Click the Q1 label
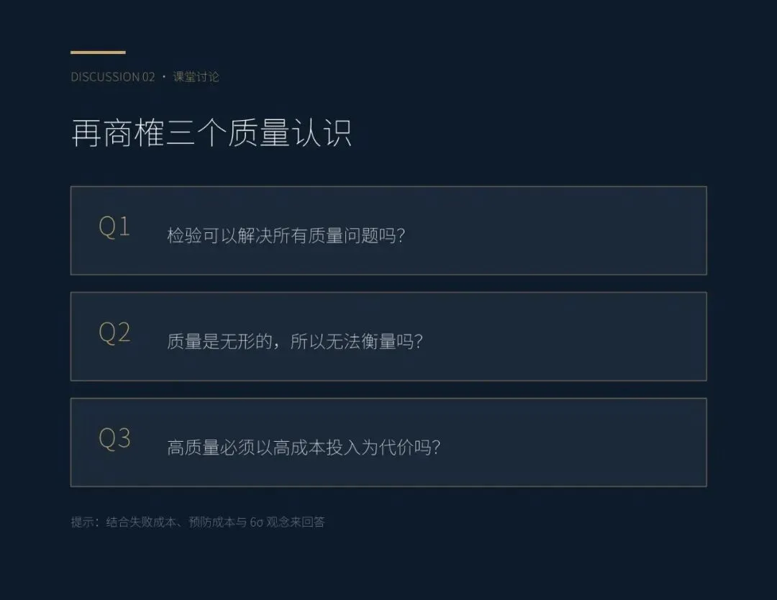The height and width of the screenshot is (600, 777). tap(114, 227)
